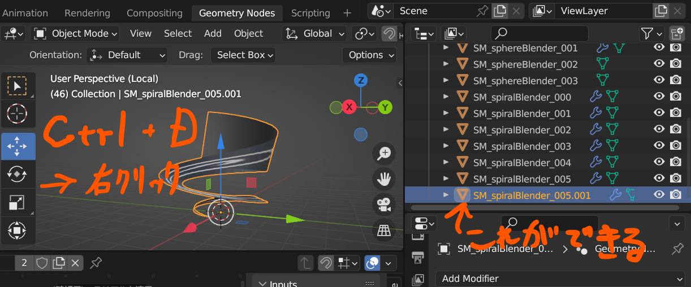691x287 pixels.
Task: Switch to the Rendering workspace tab
Action: [87, 13]
